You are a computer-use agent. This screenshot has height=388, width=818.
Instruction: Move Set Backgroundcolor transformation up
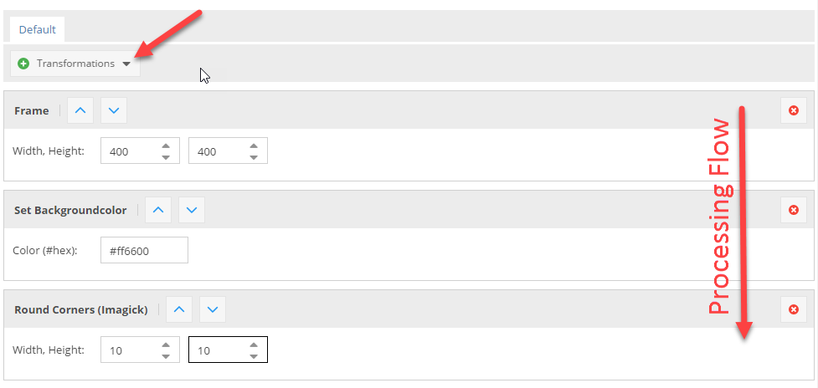(x=159, y=210)
